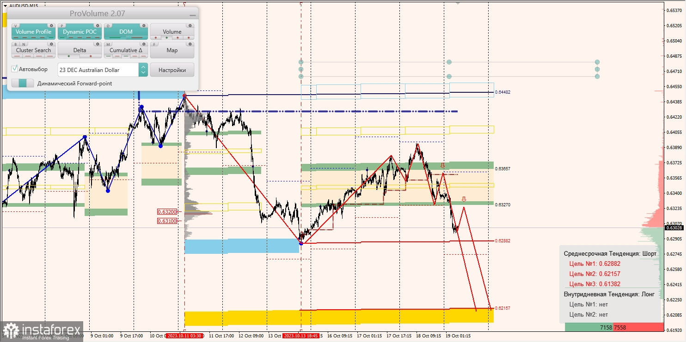Open Map settings gear
Image resolution: width=686 pixels, height=342 pixels.
(x=190, y=44)
